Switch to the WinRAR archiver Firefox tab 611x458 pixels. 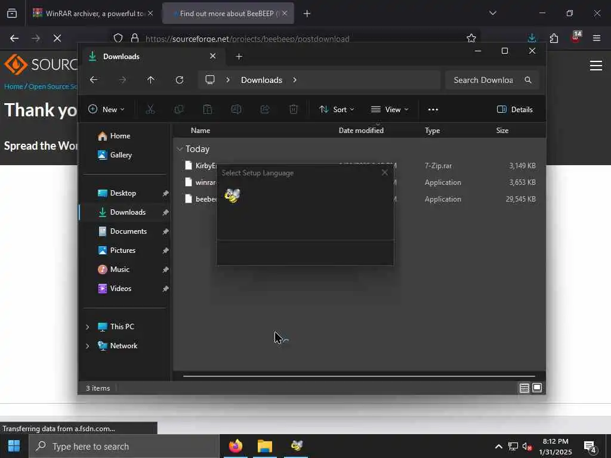(92, 14)
